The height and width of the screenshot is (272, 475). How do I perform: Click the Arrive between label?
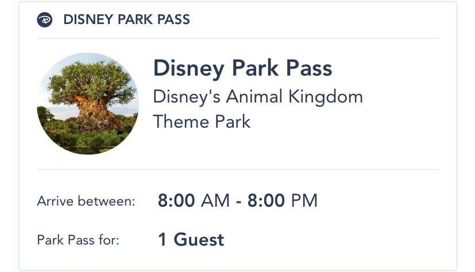pyautogui.click(x=86, y=201)
